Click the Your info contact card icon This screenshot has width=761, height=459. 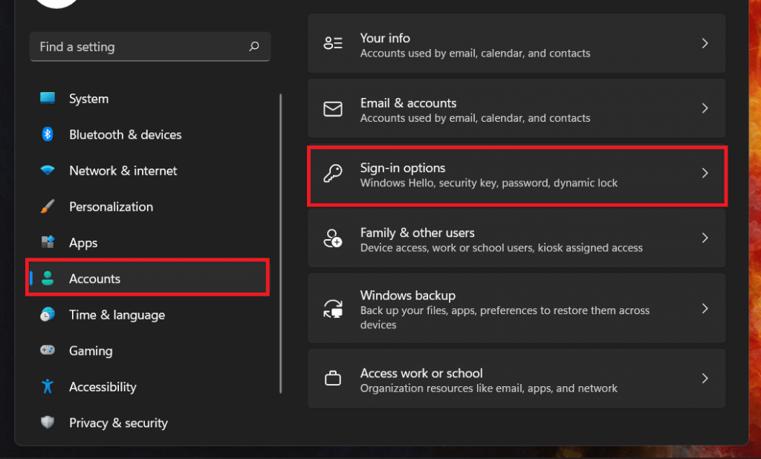point(333,43)
